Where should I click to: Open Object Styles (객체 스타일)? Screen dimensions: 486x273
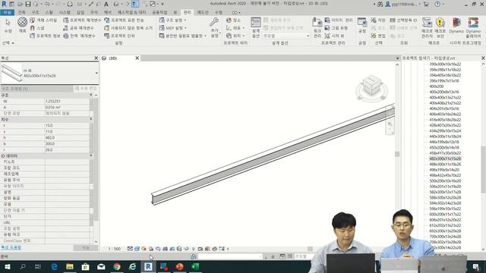click(43, 20)
